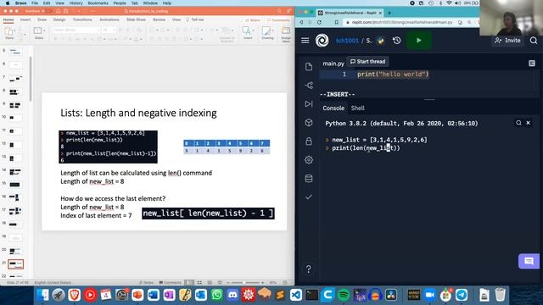The width and height of the screenshot is (543, 305).
Task: Click the Share button in PowerPoint
Action: point(253,20)
